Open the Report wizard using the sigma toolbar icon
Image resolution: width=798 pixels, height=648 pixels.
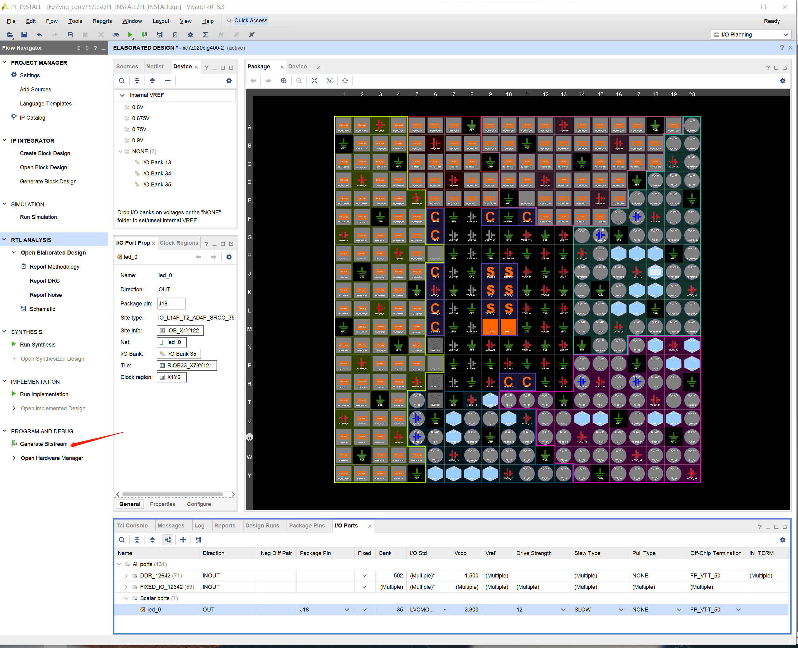point(206,34)
